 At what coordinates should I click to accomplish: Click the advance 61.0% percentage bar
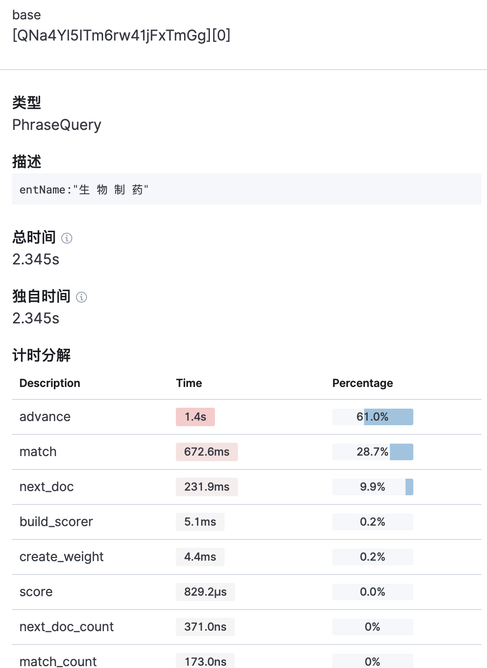pyautogui.click(x=372, y=417)
